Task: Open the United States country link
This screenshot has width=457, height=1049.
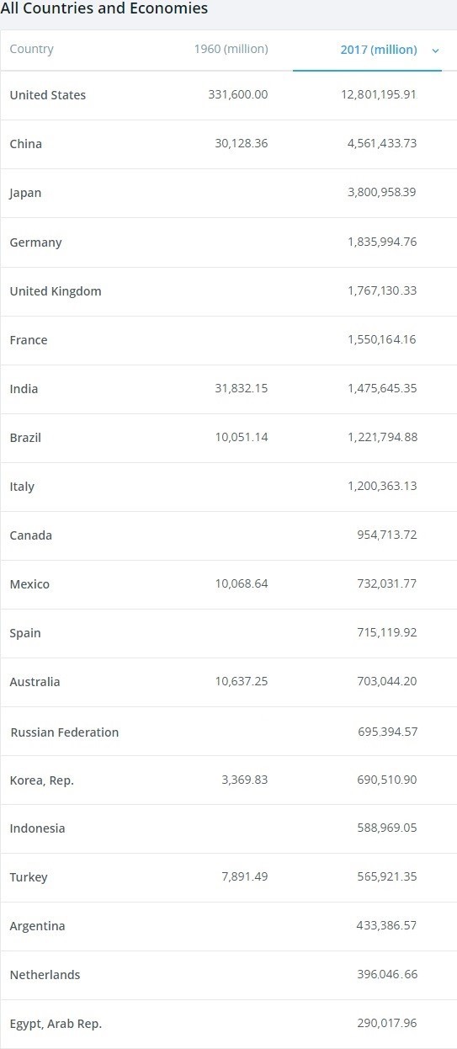Action: (x=48, y=95)
